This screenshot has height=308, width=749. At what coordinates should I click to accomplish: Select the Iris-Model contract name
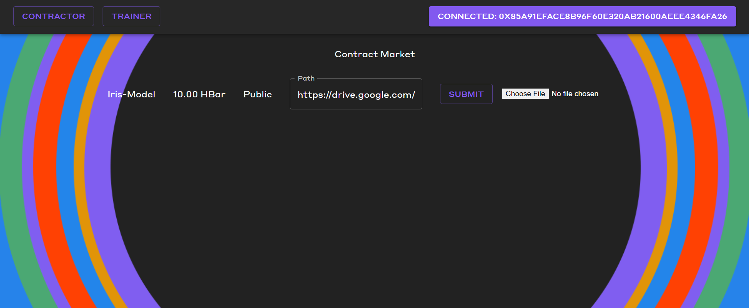(x=131, y=94)
